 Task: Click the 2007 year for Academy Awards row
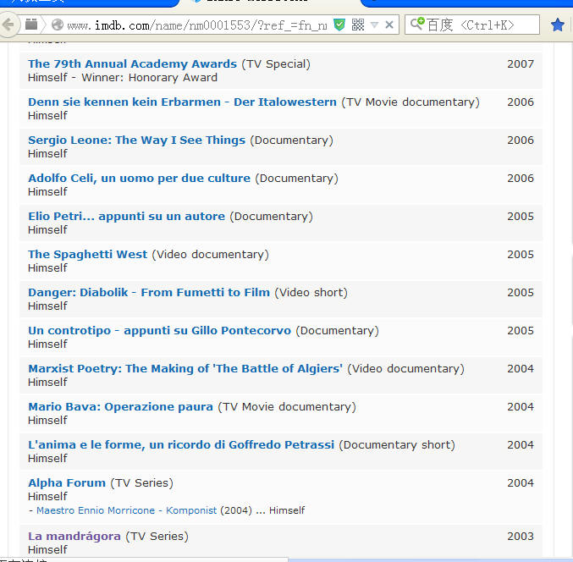pyautogui.click(x=521, y=64)
